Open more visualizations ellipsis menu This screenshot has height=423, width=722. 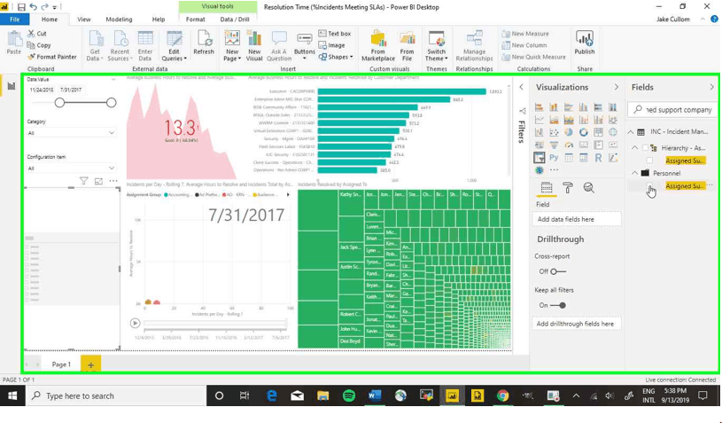554,170
